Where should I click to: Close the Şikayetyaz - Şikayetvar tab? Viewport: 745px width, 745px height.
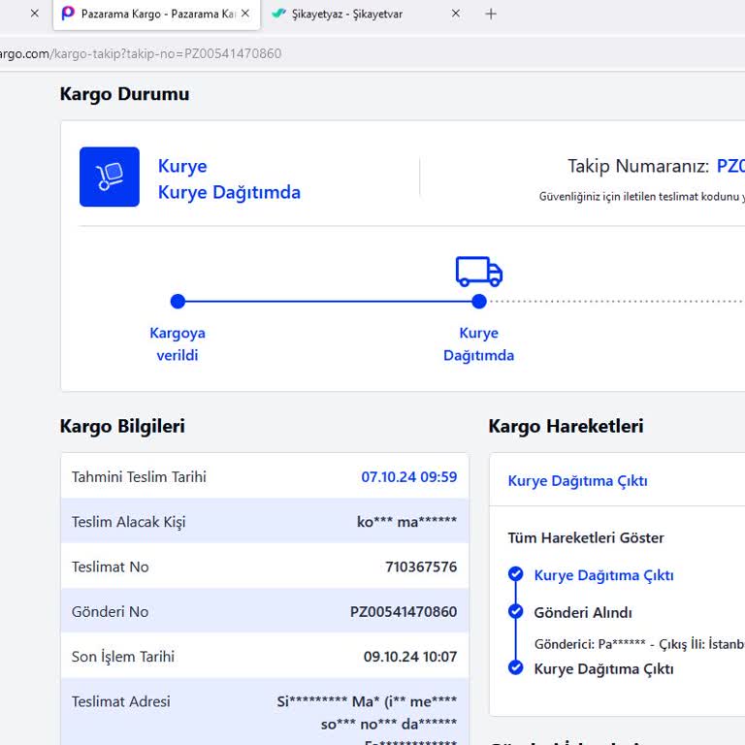[456, 14]
